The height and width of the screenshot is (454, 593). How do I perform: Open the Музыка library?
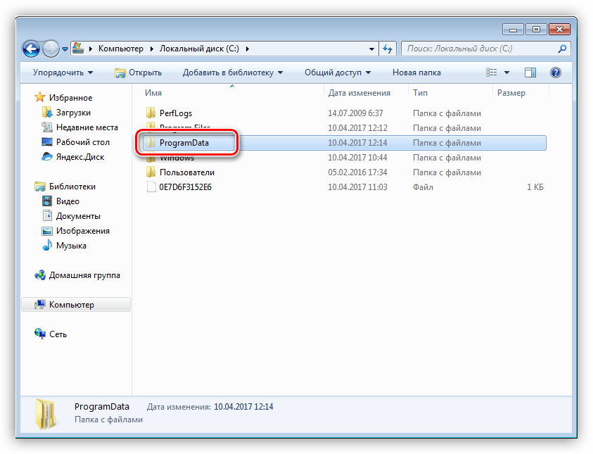[x=71, y=245]
